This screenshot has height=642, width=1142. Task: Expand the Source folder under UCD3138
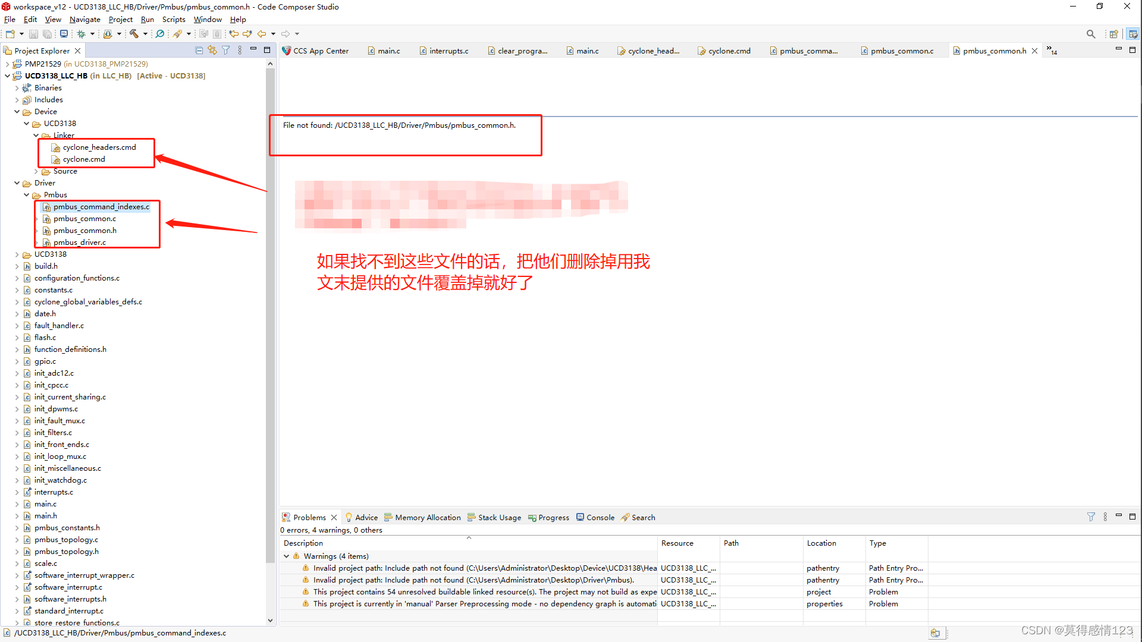click(36, 171)
